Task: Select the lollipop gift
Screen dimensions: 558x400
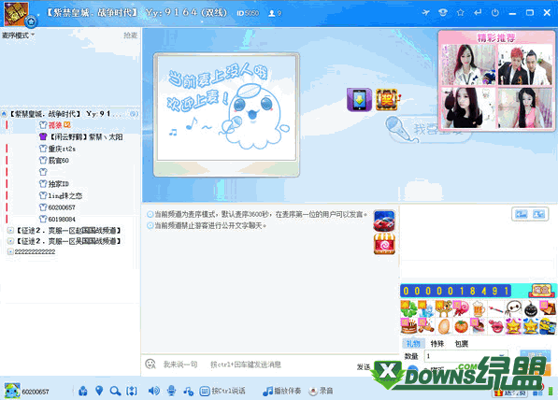Action: [x=461, y=309]
